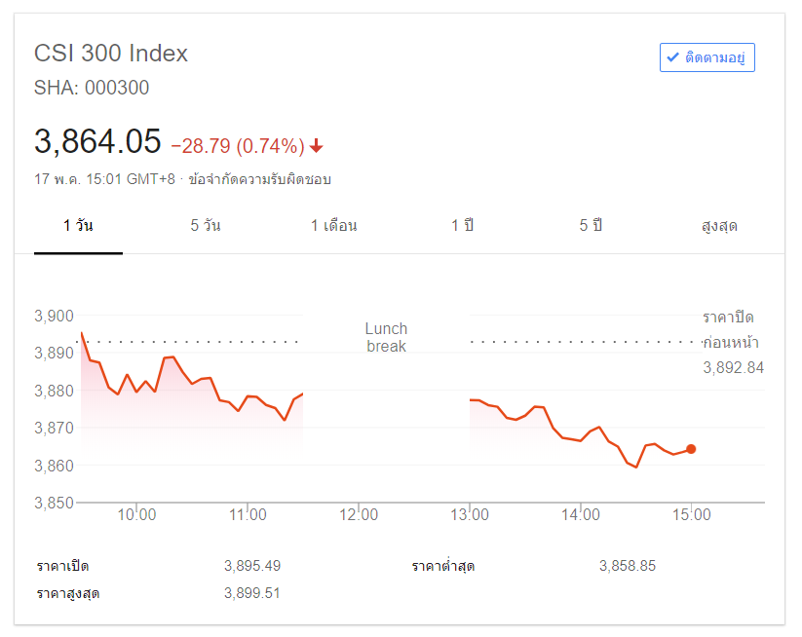This screenshot has height=637, width=802.
Task: Click the Lunch break label on chart
Action: click(x=386, y=337)
